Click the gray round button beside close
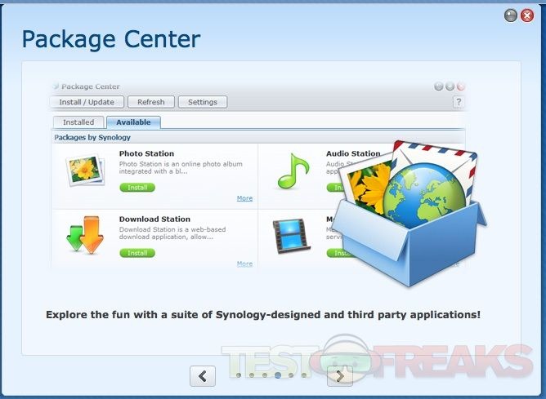The width and height of the screenshot is (546, 399). pyautogui.click(x=511, y=16)
